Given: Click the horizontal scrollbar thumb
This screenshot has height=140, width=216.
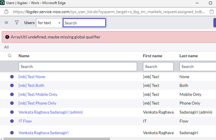Looking at the screenshot, I should 57,139.
